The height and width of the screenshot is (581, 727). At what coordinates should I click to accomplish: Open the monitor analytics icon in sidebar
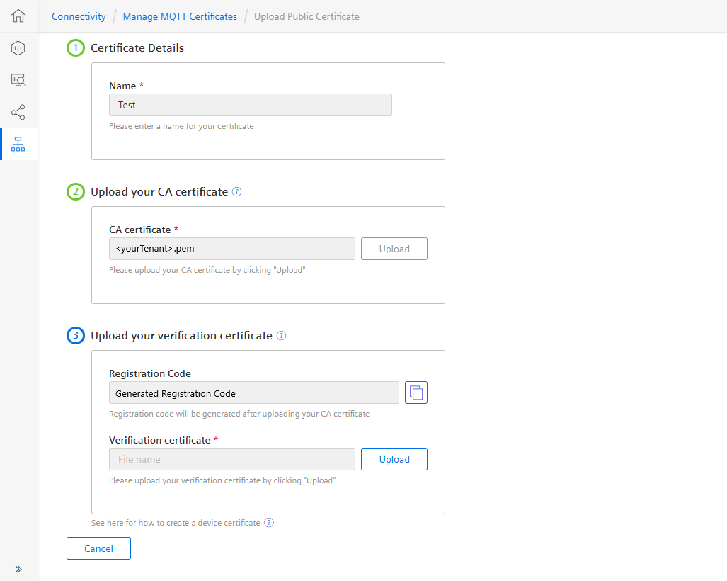point(18,80)
